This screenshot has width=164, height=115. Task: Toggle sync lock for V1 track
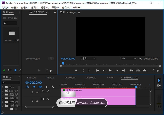(x=43, y=99)
